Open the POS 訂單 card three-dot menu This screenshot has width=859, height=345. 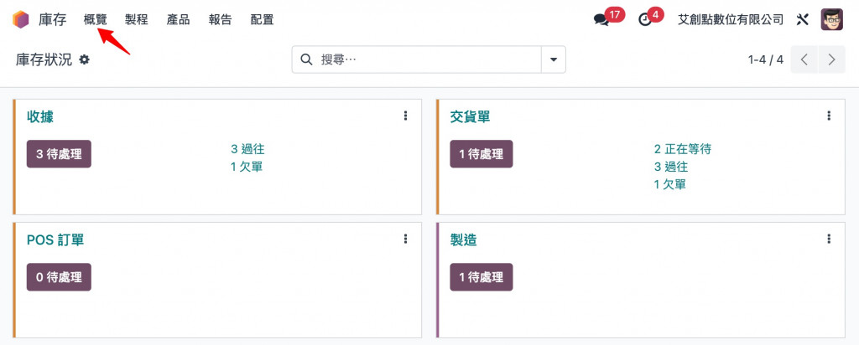click(x=406, y=239)
